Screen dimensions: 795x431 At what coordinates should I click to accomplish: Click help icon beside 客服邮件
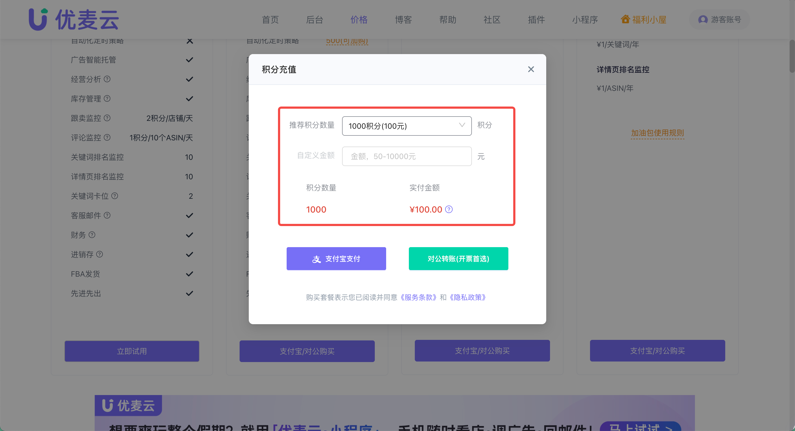(107, 215)
